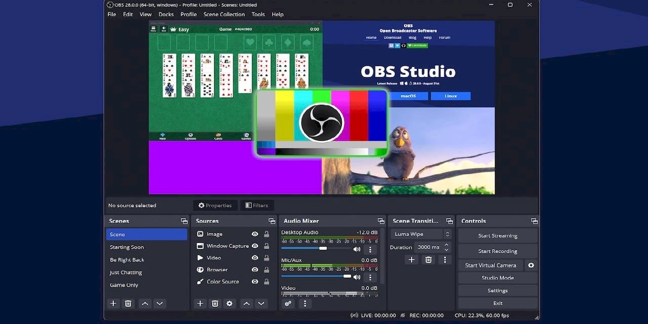Enter Studio Mode
The image size is (648, 324).
pos(497,278)
